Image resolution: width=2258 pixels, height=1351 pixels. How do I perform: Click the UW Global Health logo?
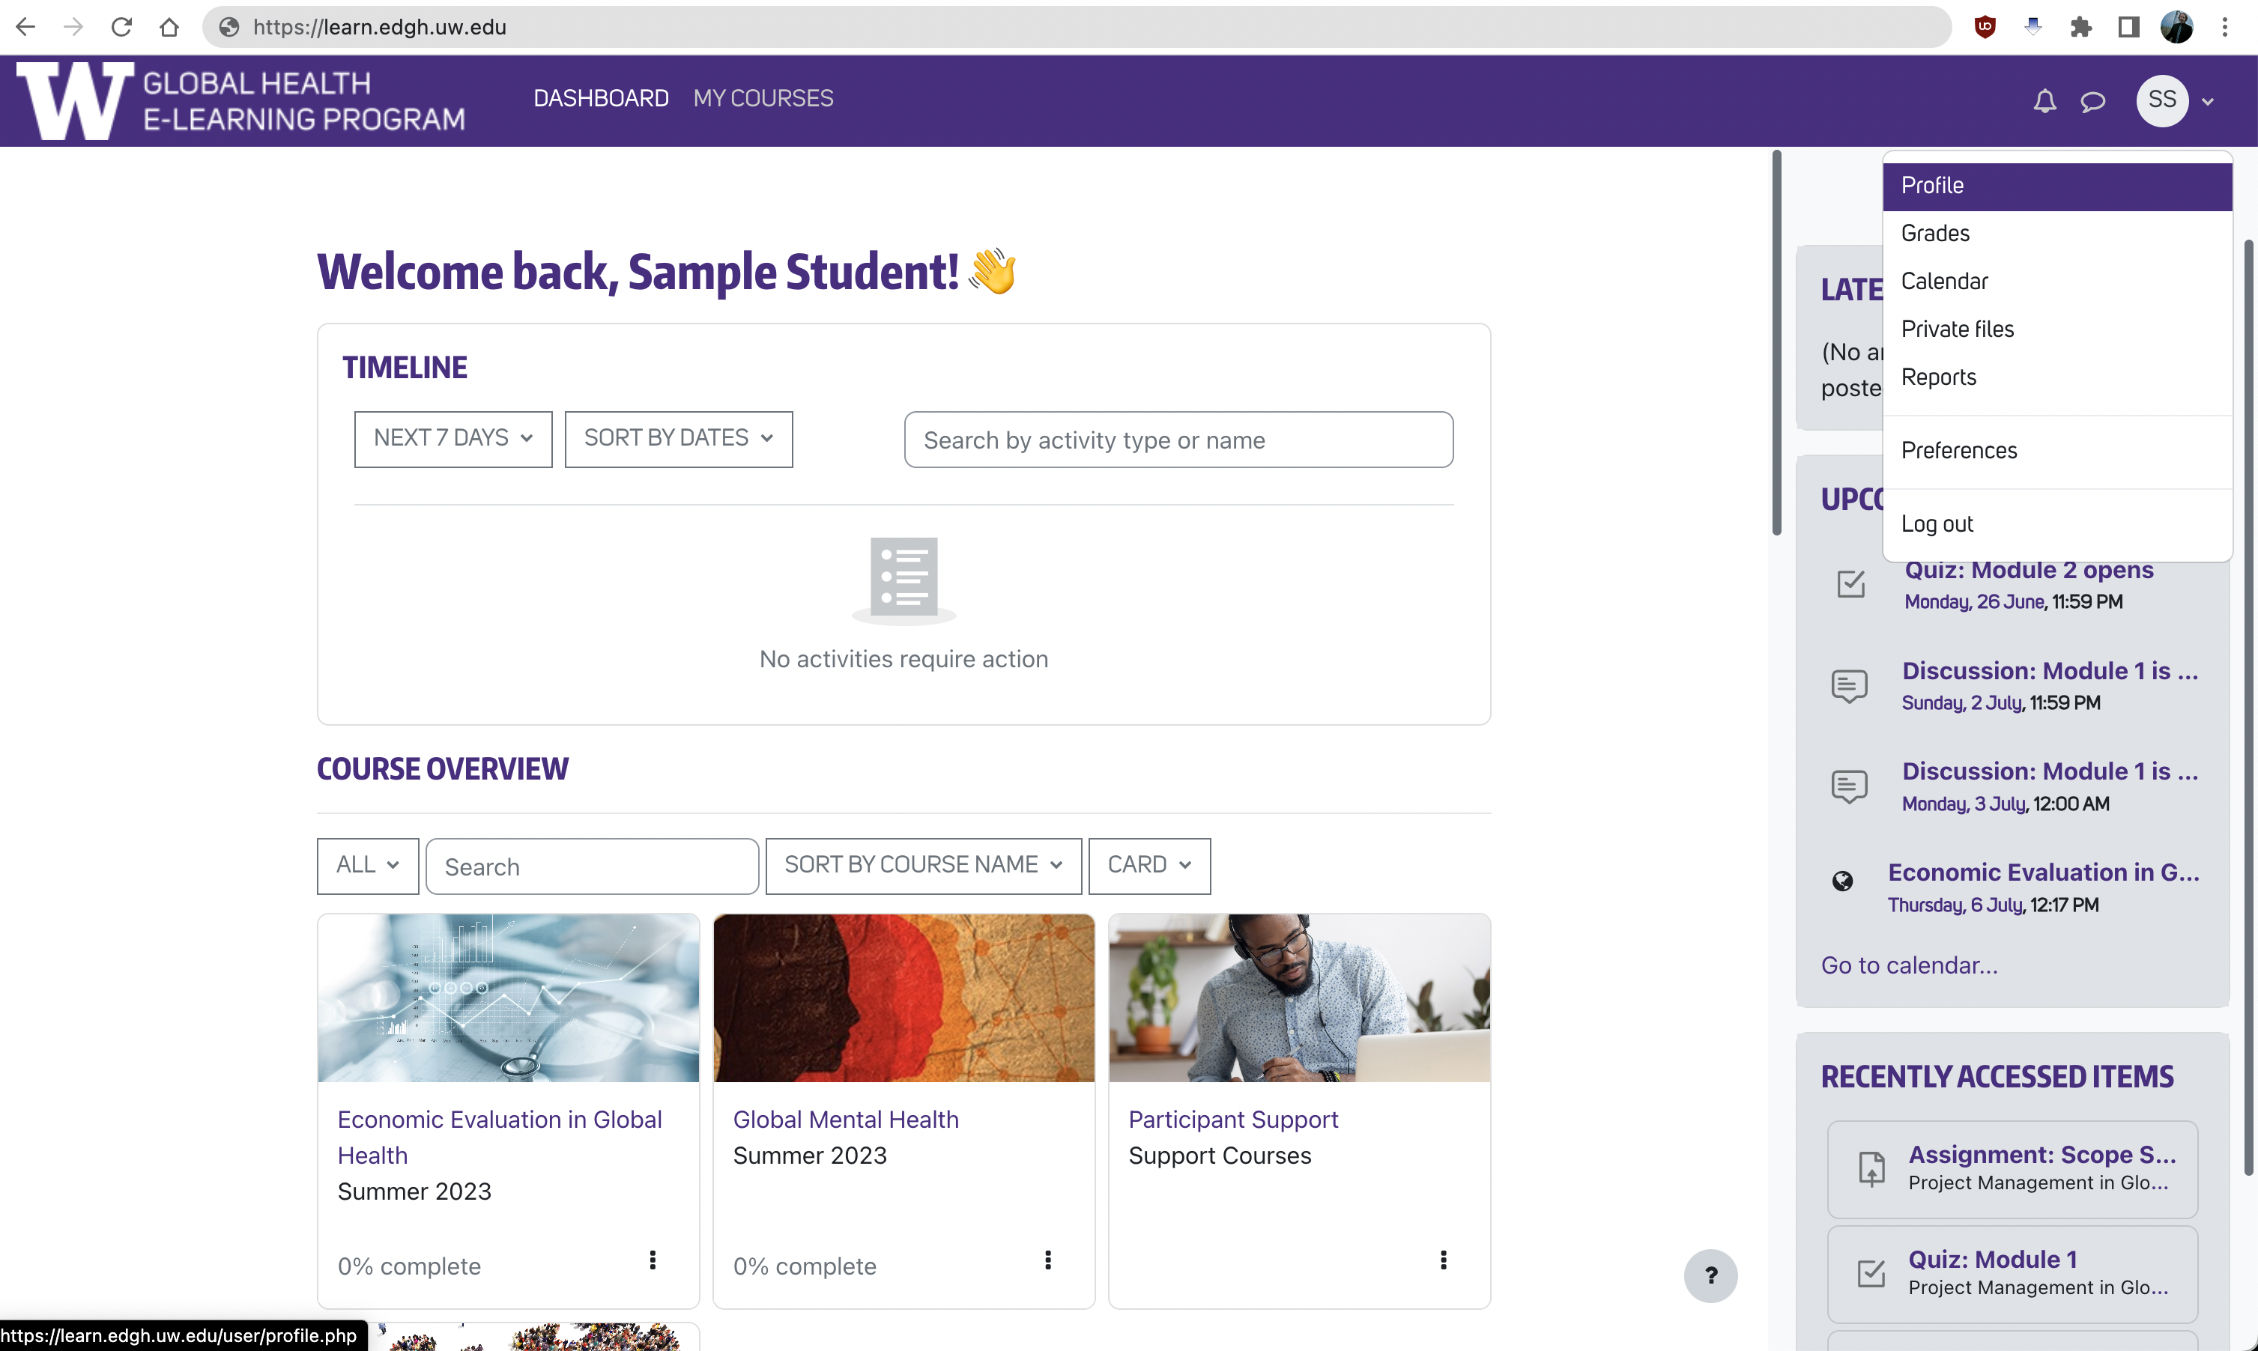[241, 101]
